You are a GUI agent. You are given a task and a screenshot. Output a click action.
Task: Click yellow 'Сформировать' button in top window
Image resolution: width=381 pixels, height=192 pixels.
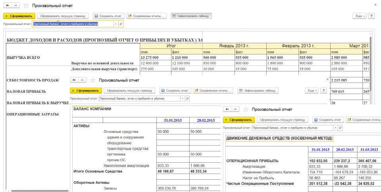tap(19, 16)
